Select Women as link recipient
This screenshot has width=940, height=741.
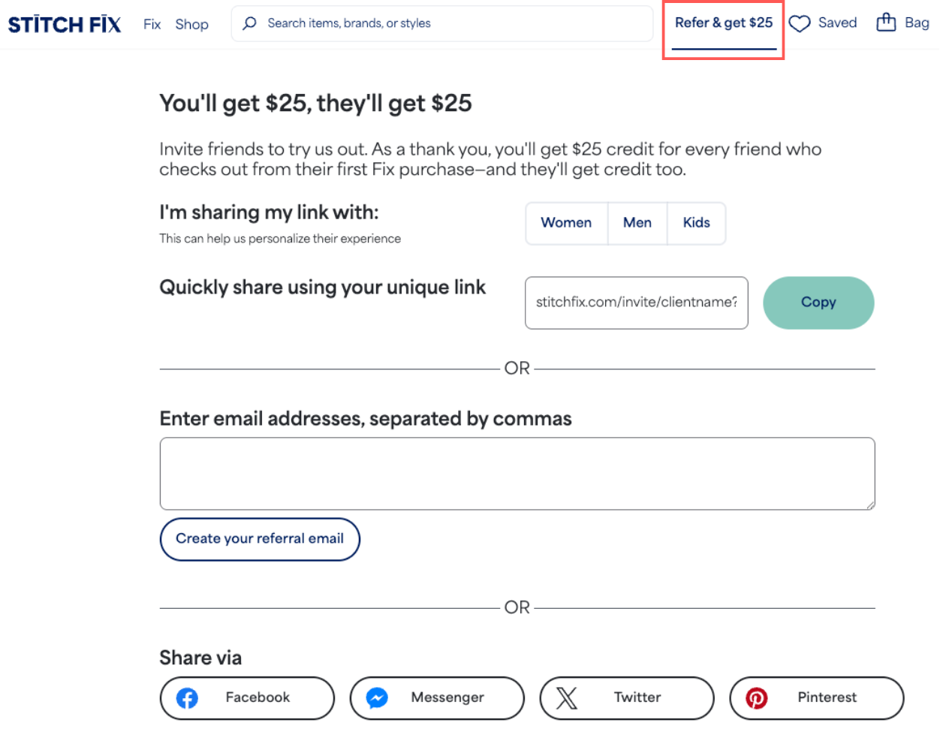[x=566, y=223]
